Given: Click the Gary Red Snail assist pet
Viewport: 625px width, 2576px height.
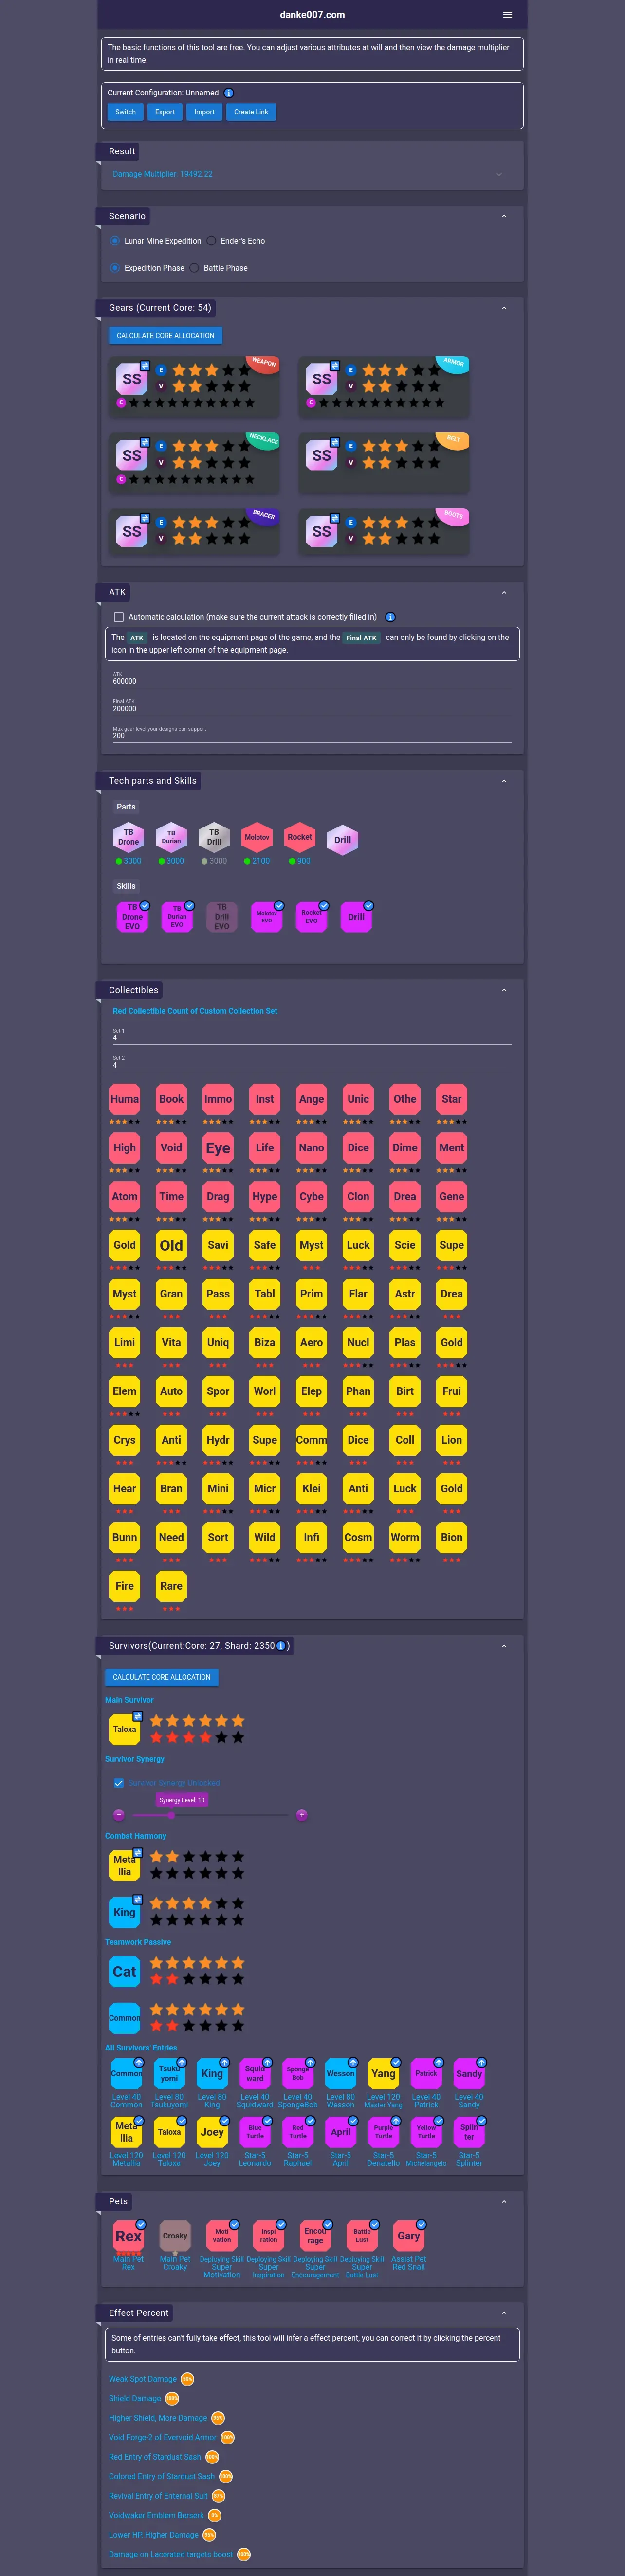Looking at the screenshot, I should [408, 2236].
